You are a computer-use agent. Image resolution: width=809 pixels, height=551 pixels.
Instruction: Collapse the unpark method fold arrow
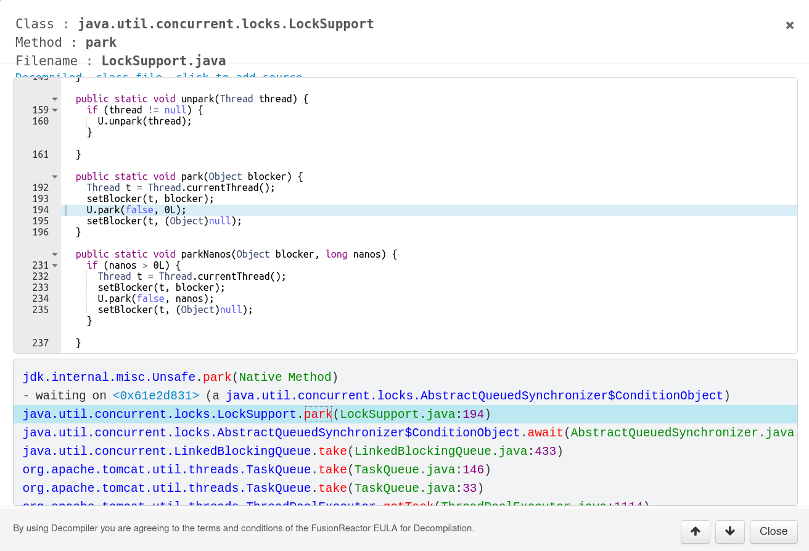coord(55,99)
